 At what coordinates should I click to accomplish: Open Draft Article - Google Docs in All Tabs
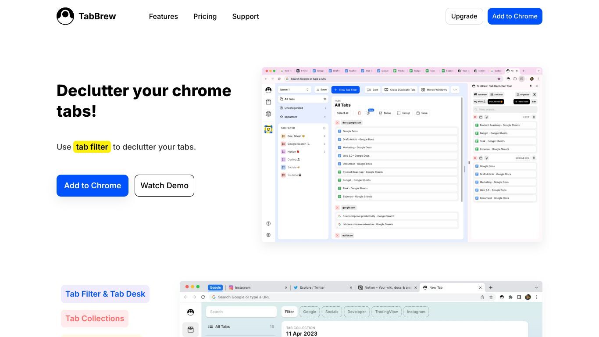click(x=397, y=139)
